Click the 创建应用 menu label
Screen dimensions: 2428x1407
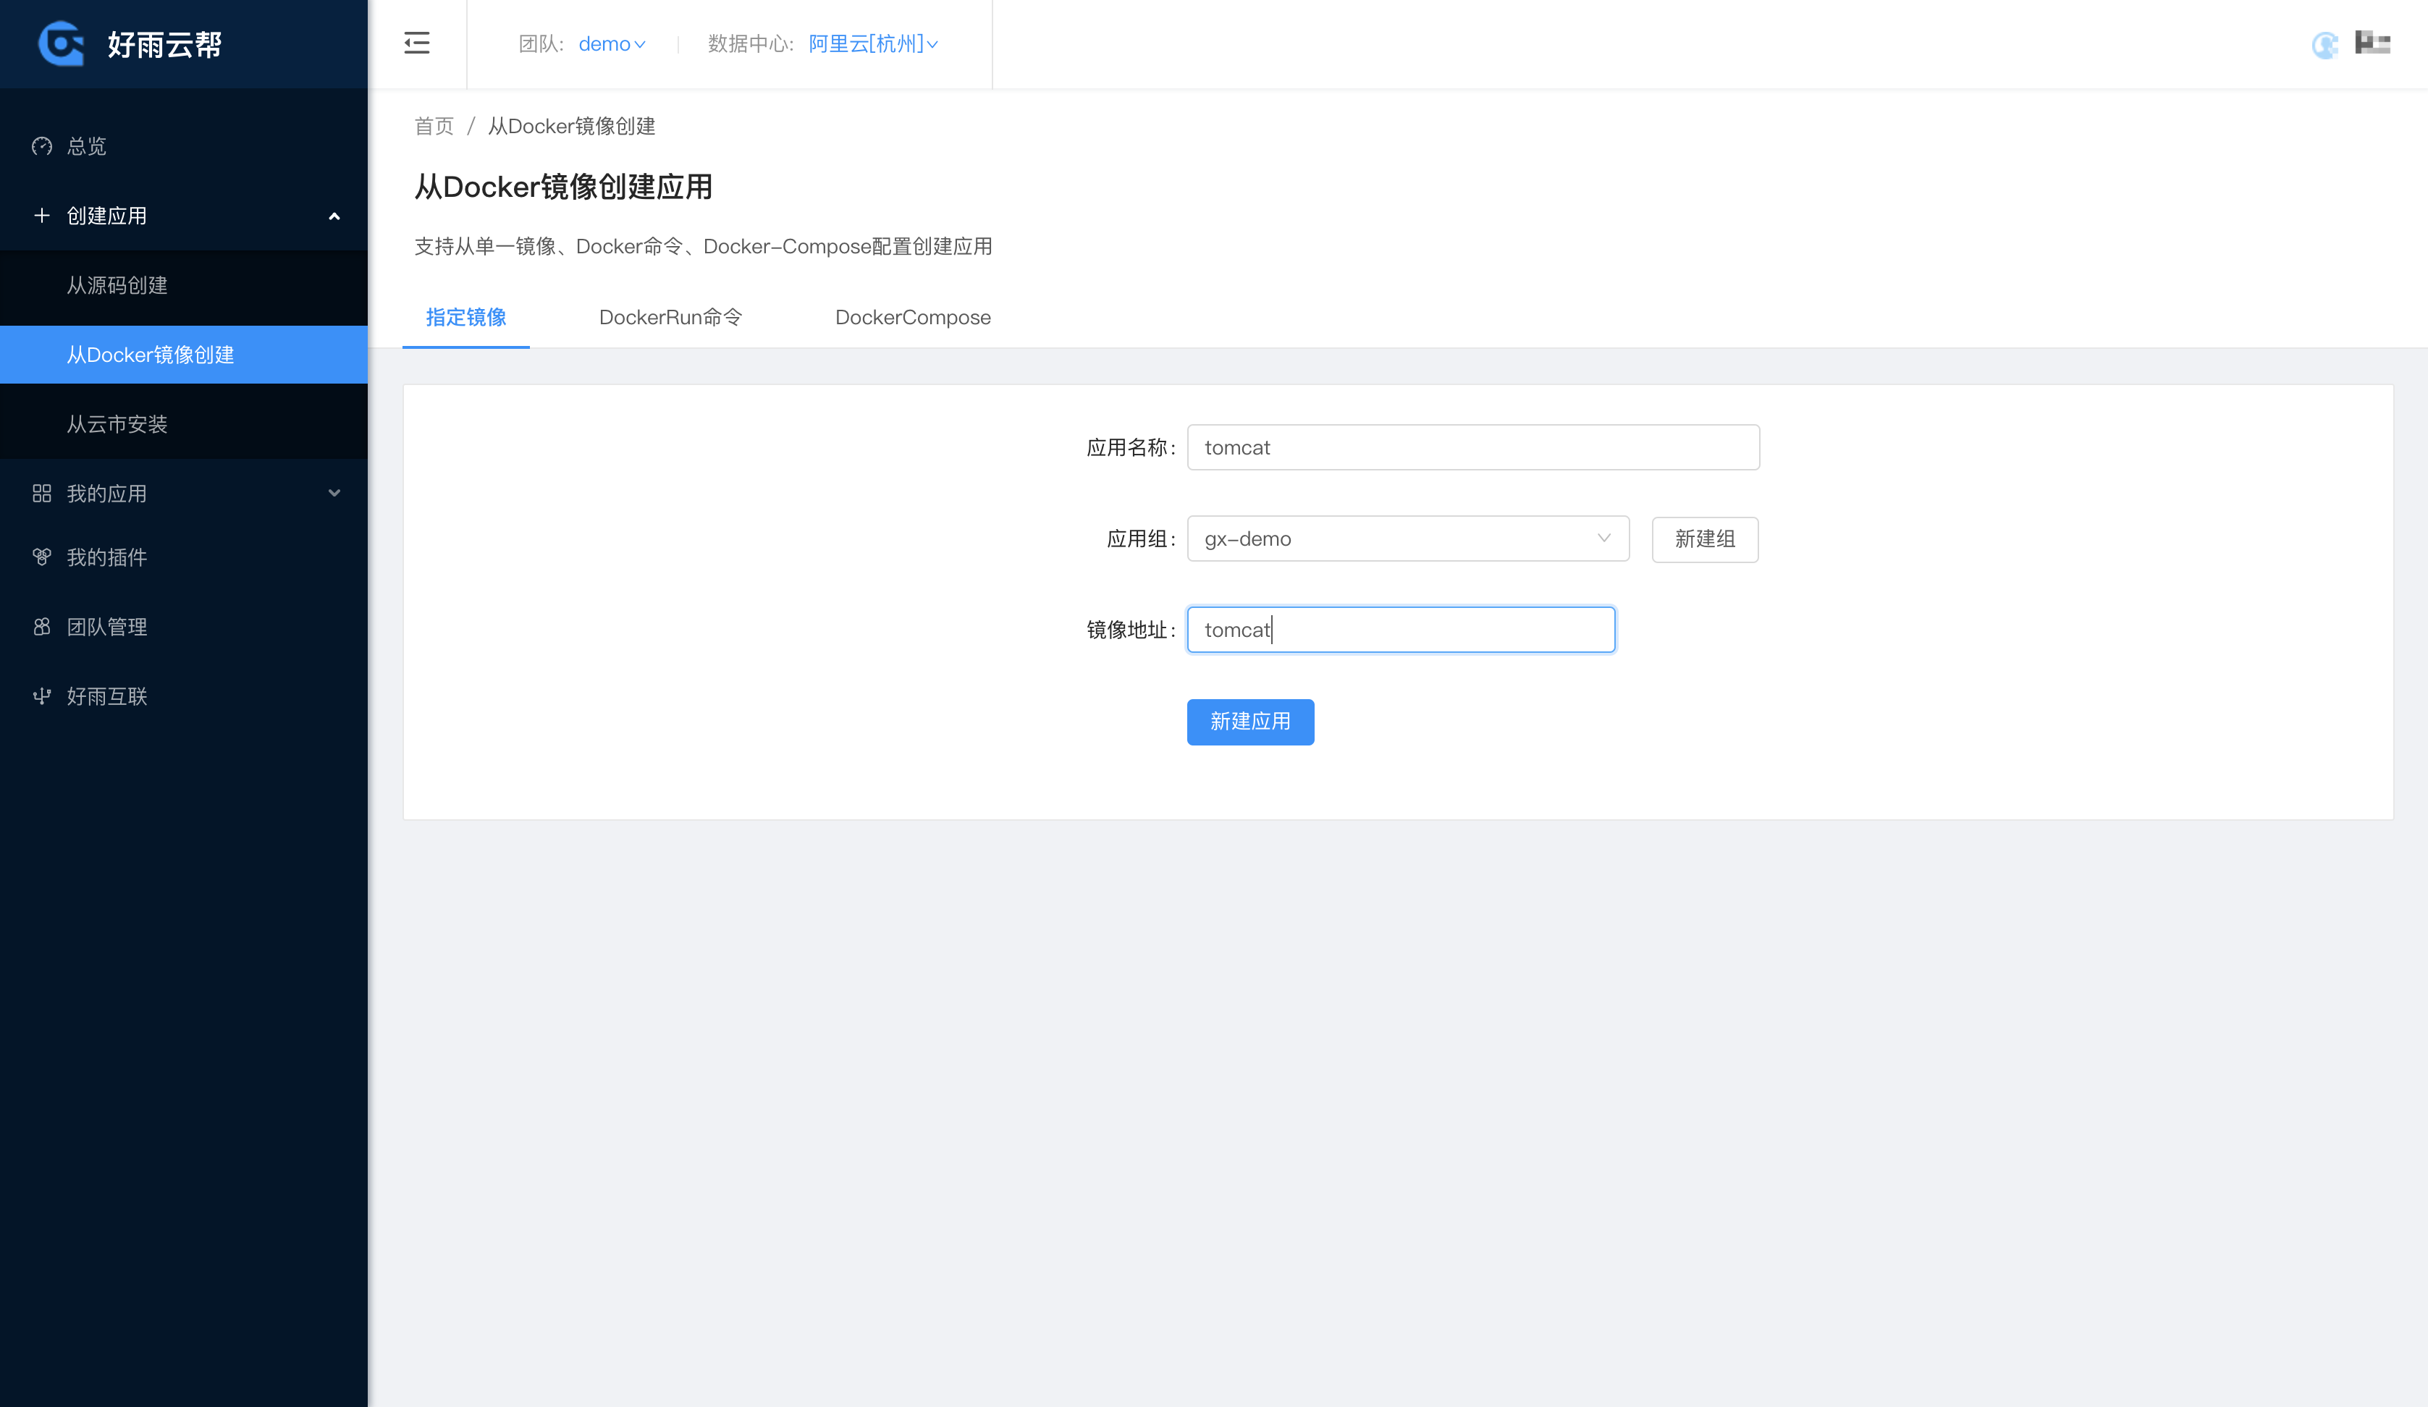coord(107,216)
